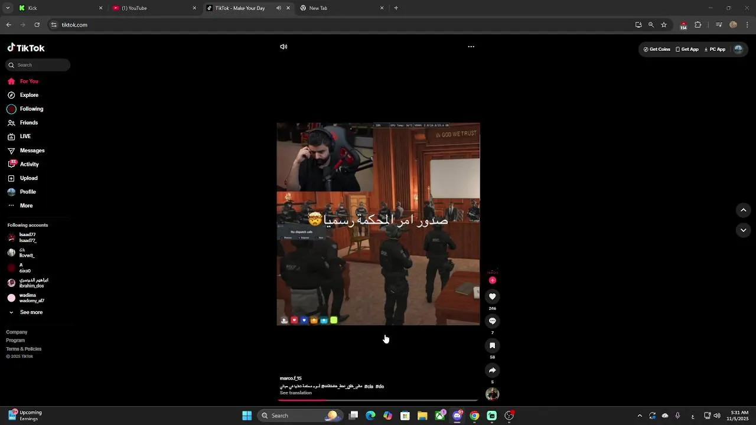Open creator marco.f_15 username link

click(x=291, y=378)
